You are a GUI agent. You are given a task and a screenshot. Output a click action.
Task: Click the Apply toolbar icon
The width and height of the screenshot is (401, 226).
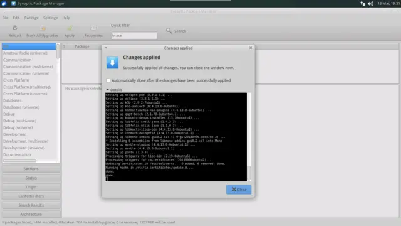[70, 28]
